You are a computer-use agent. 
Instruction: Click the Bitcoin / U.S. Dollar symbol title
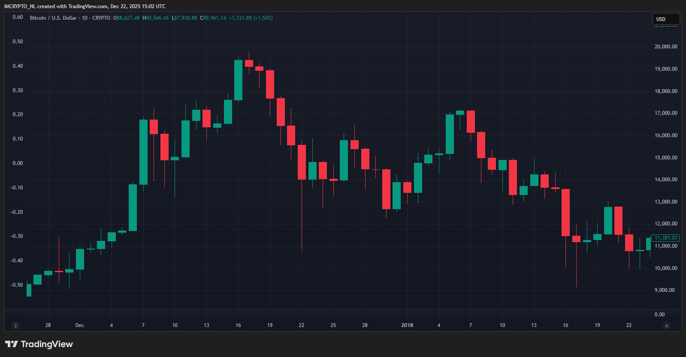[53, 18]
